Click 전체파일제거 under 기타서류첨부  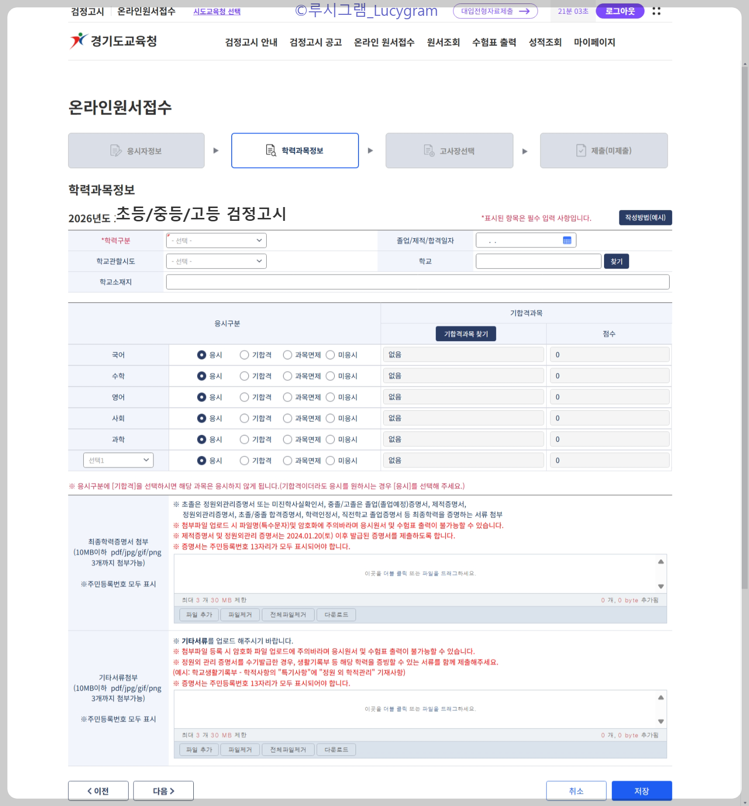[288, 750]
